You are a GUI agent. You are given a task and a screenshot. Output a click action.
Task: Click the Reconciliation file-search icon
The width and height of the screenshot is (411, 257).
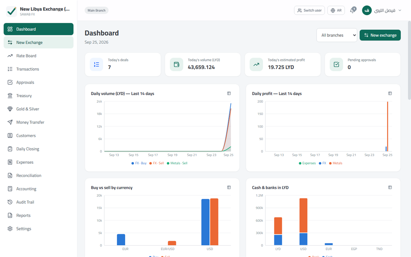[10, 176]
